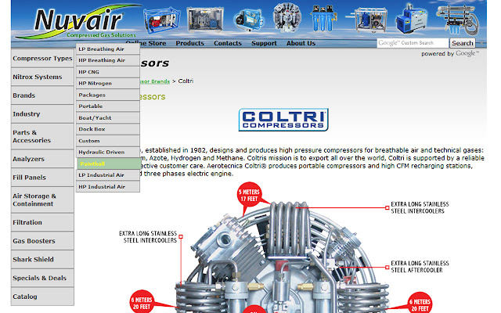
Task: Open the About Us page
Action: (x=301, y=43)
